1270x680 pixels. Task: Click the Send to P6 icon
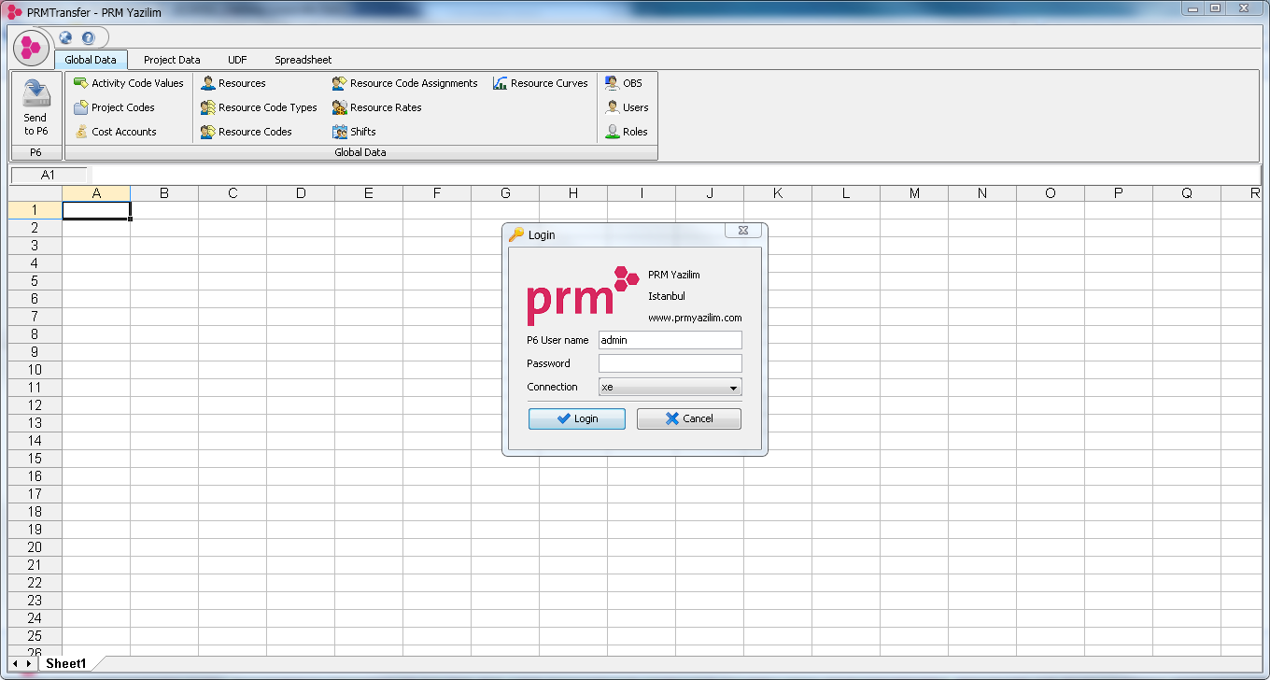click(x=35, y=93)
